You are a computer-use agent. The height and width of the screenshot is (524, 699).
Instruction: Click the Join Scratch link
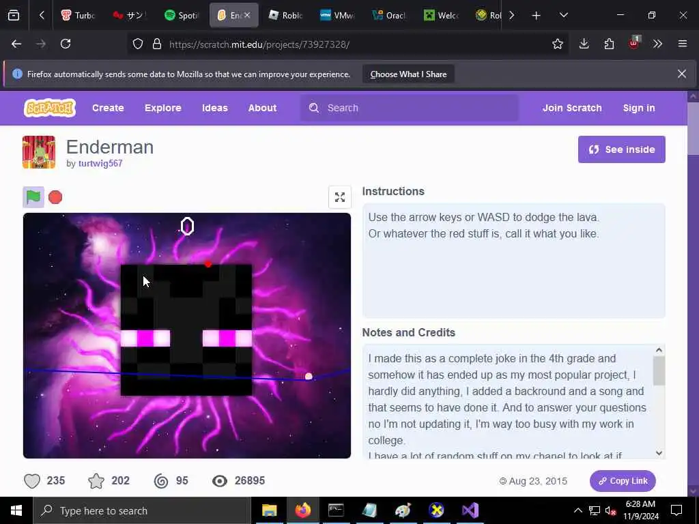[572, 108]
